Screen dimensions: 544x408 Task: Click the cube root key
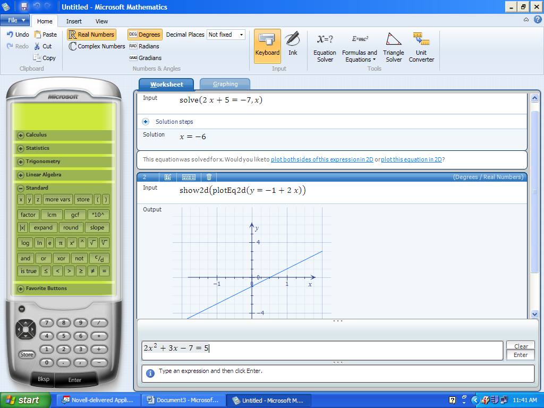pyautogui.click(x=104, y=243)
